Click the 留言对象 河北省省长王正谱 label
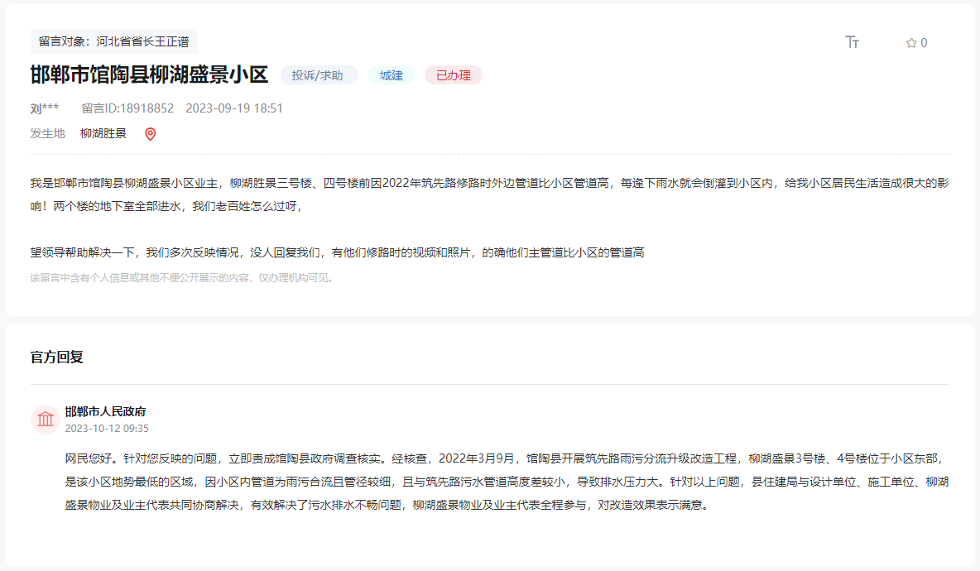The width and height of the screenshot is (980, 571). click(113, 41)
